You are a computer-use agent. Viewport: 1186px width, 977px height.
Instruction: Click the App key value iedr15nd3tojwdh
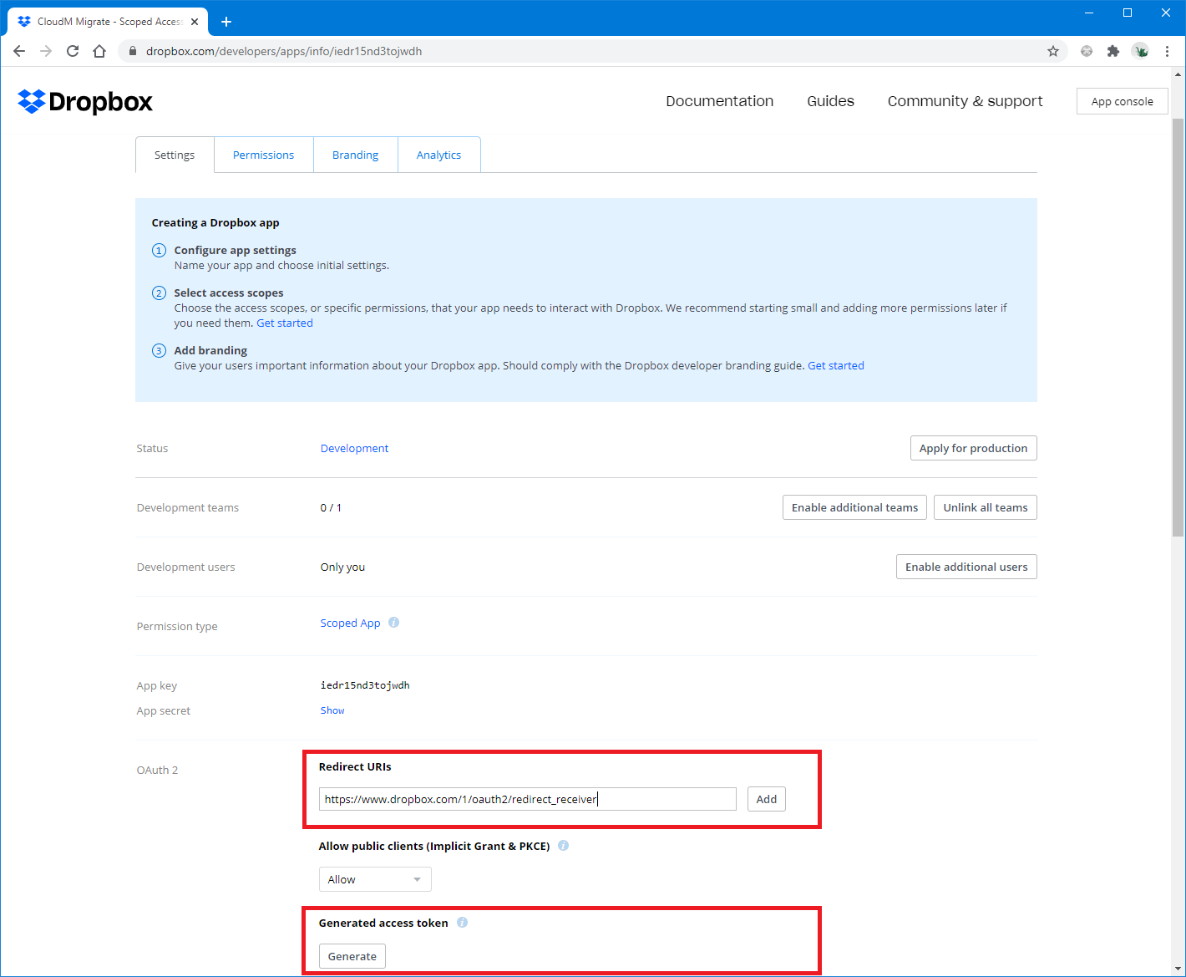(x=365, y=685)
